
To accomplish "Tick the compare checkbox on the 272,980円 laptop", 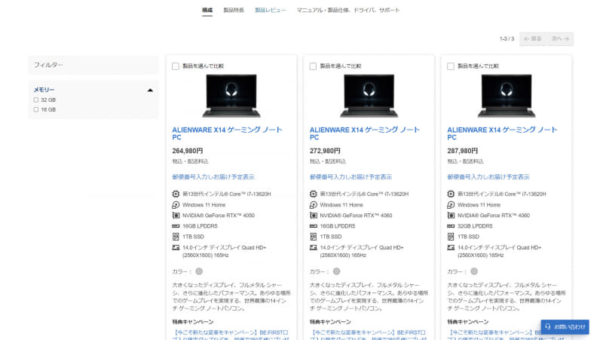I will (313, 66).
